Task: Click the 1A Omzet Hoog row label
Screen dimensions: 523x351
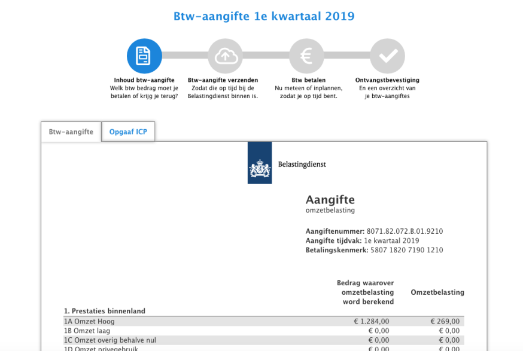Action: [x=89, y=321]
